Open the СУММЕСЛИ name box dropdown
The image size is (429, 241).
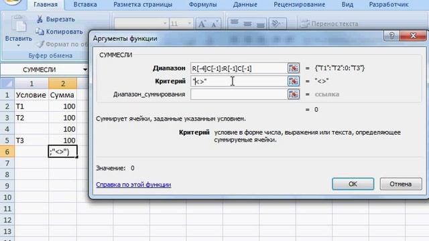click(85, 70)
